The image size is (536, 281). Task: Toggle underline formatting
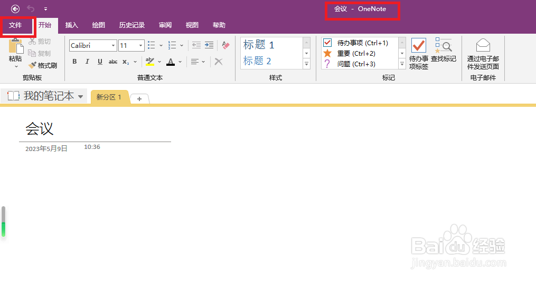point(100,62)
